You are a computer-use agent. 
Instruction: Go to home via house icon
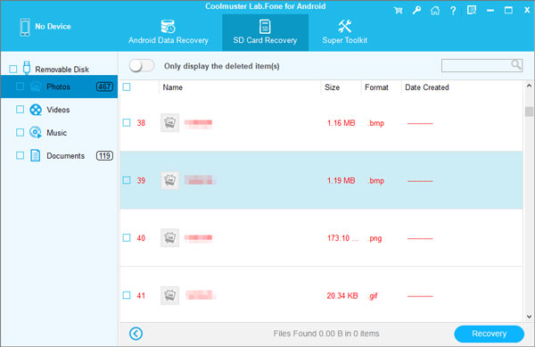(x=435, y=11)
